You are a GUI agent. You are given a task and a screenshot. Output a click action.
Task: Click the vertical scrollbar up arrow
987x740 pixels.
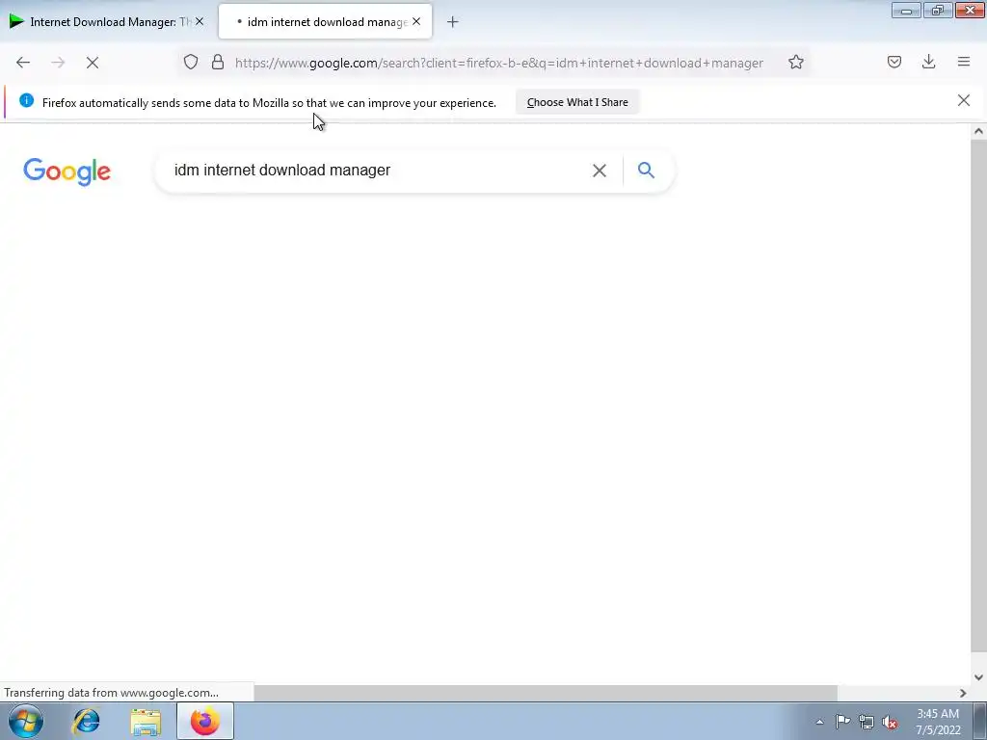point(978,131)
